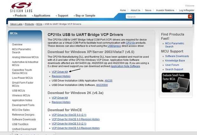The image size is (197, 135).
Task: Click archived Application Note Software link
Action: click(125, 66)
